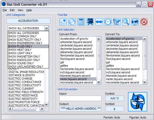Click the Output field showing HELLO ADMIN

[80, 109]
